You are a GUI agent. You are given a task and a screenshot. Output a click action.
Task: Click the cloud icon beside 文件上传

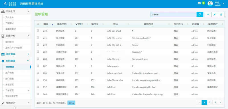[x=3, y=12]
